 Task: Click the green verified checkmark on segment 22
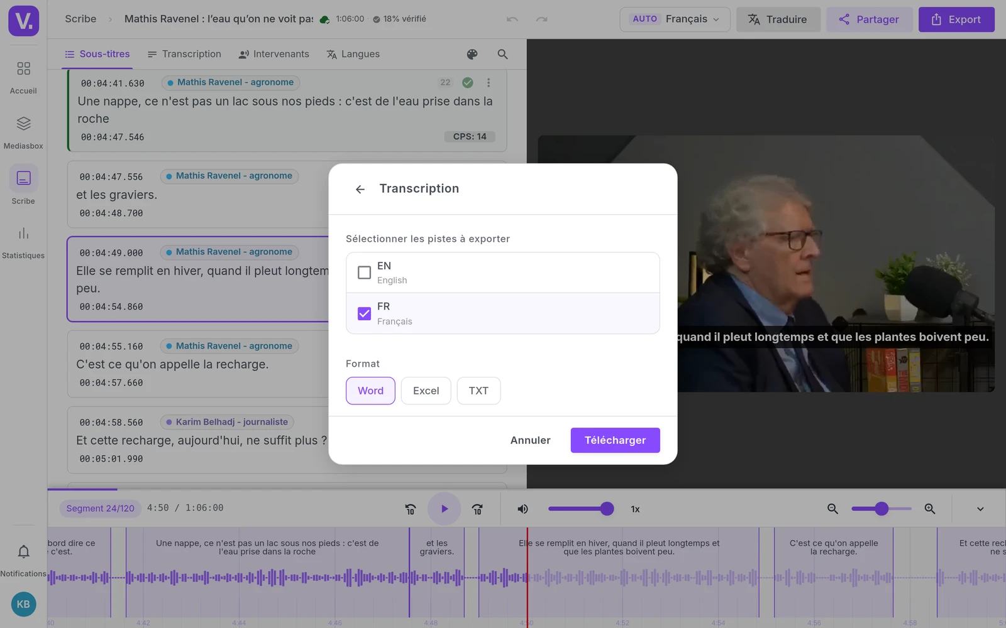click(467, 82)
